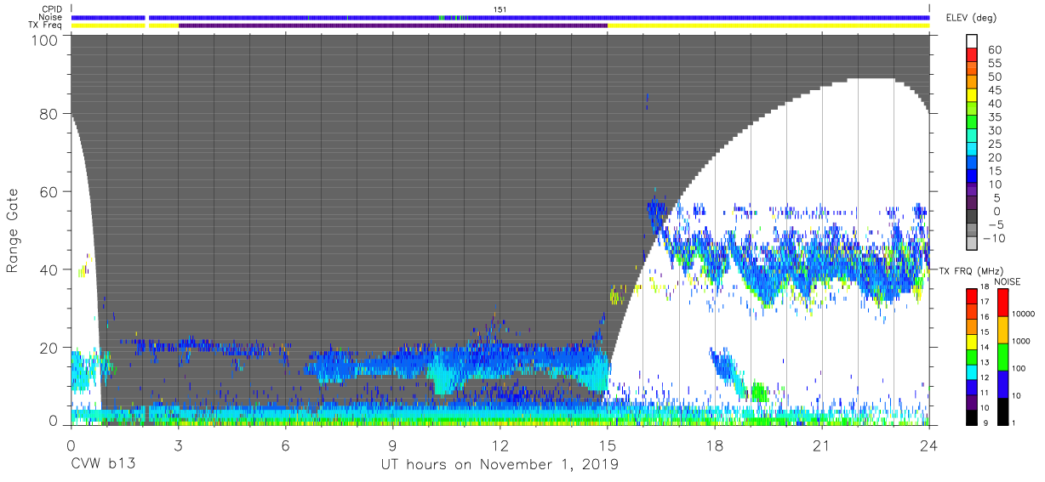The width and height of the screenshot is (1045, 482).
Task: Click the UT hours on November 1, 2019 label
Action: click(x=500, y=465)
